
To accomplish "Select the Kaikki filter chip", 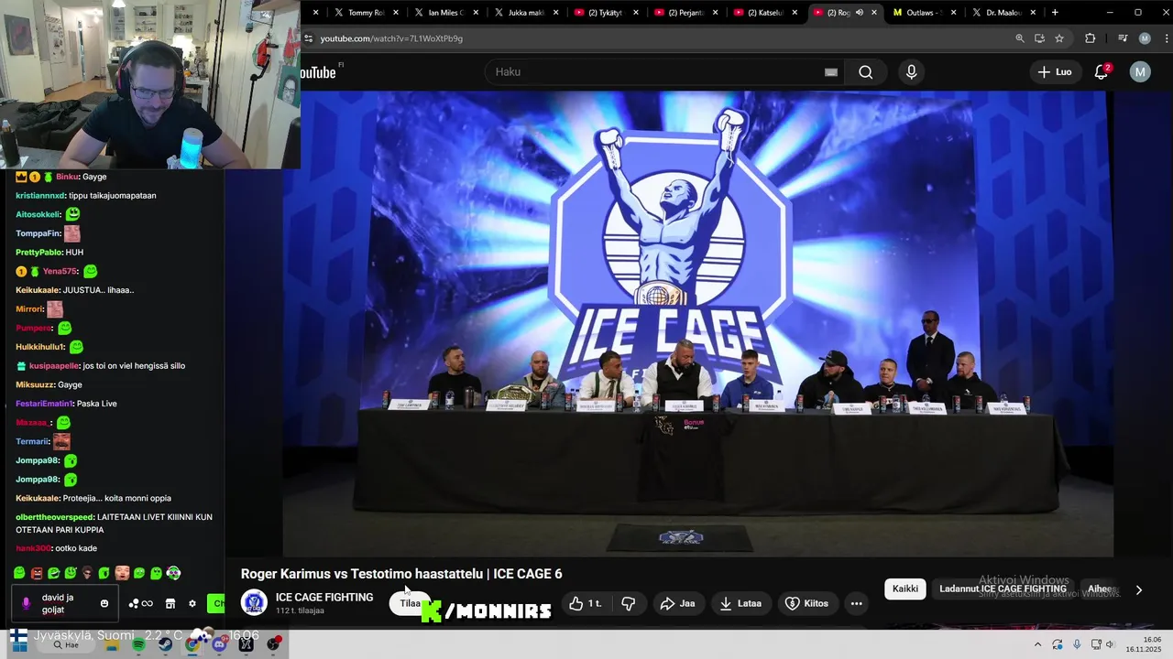I will (x=905, y=589).
